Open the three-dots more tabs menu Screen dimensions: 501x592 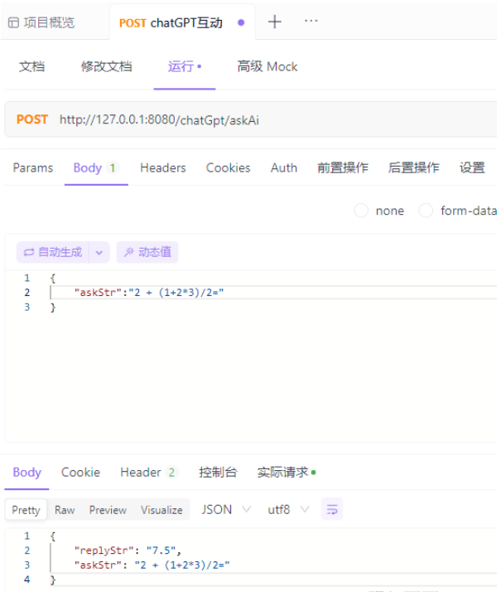pos(311,21)
